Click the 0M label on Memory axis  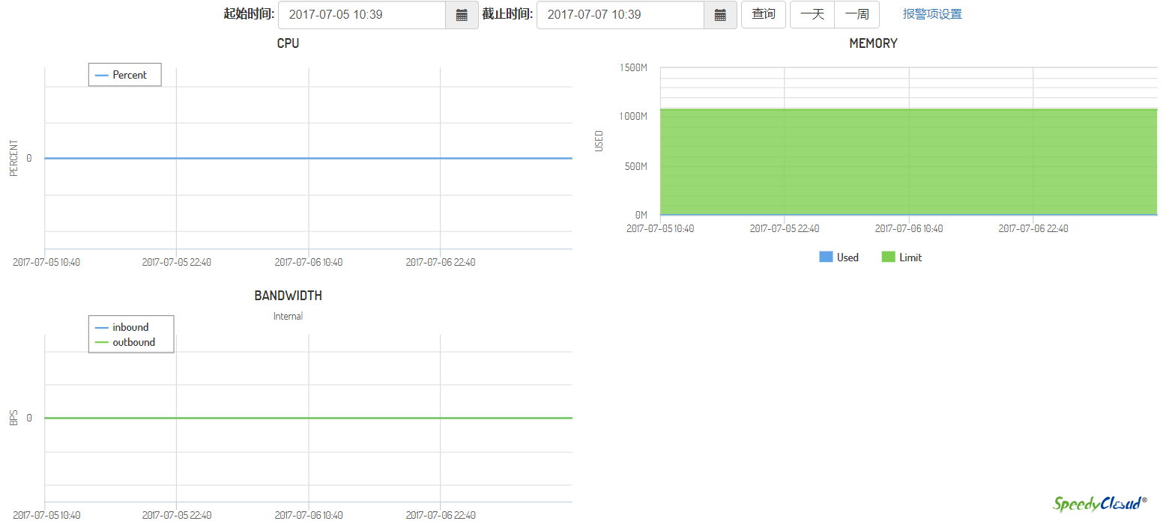(640, 215)
